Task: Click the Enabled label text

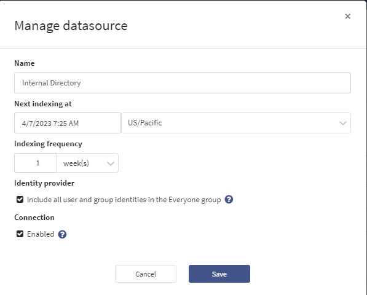Action: [x=41, y=234]
